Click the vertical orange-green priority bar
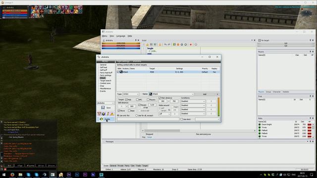The image size is (317, 178). point(218,107)
